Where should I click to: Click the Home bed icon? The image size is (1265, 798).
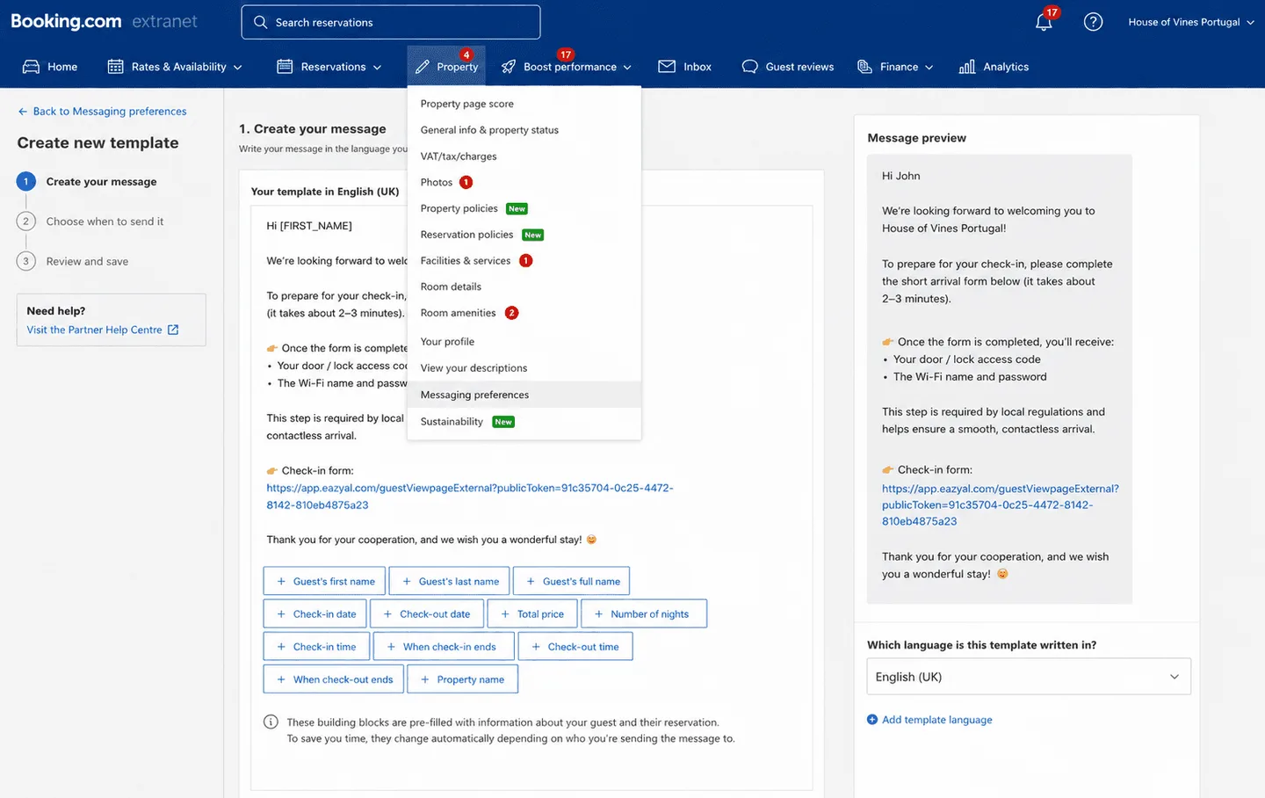point(31,67)
